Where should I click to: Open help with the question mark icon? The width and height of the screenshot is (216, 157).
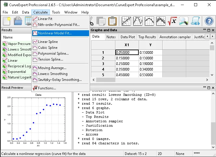(x=209, y=21)
